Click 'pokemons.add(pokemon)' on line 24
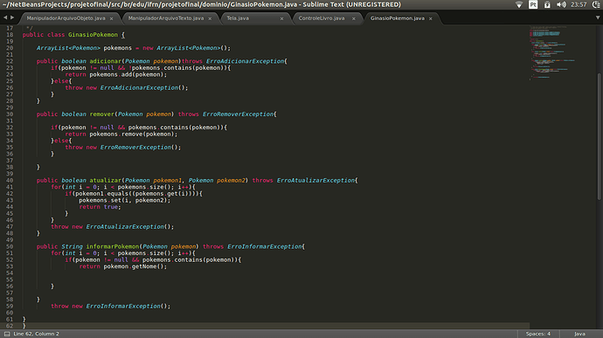The height and width of the screenshot is (338, 603). [x=127, y=74]
